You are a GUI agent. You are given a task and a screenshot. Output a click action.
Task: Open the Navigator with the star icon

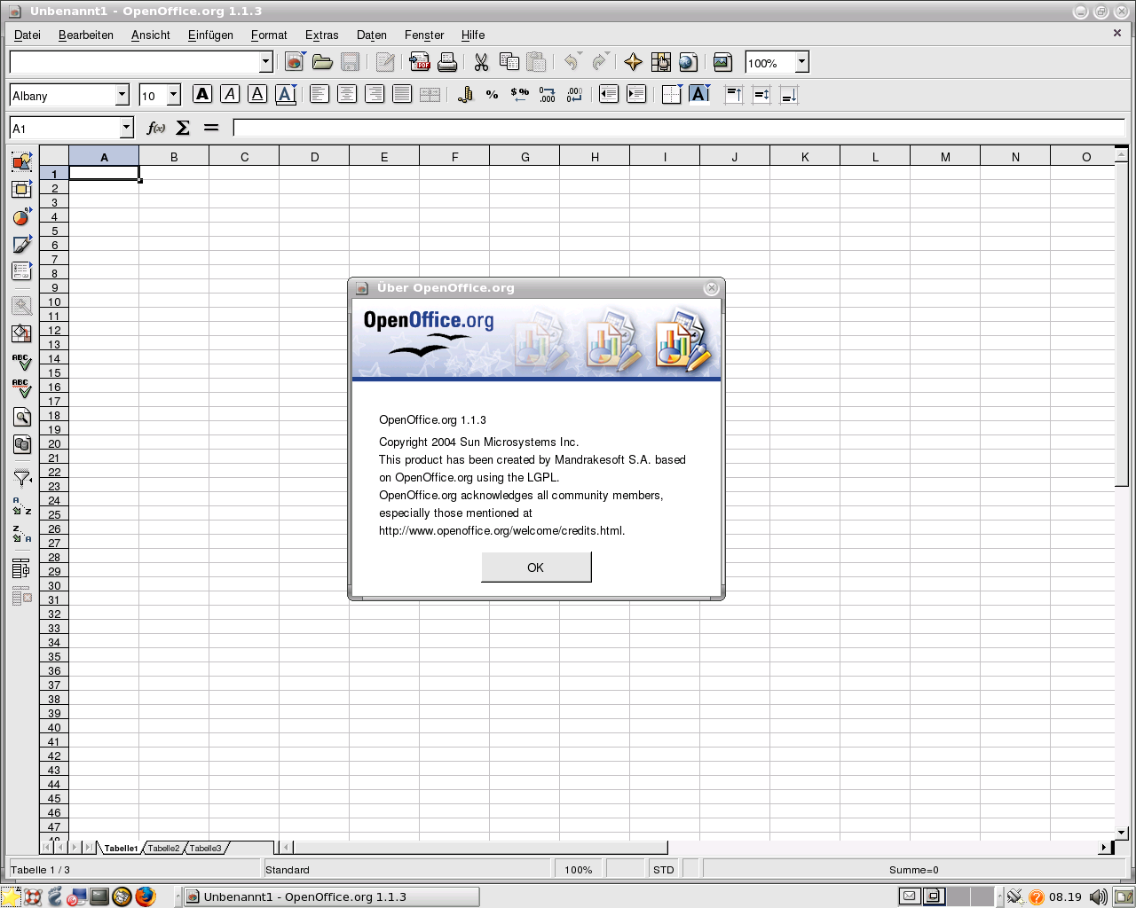coord(633,62)
